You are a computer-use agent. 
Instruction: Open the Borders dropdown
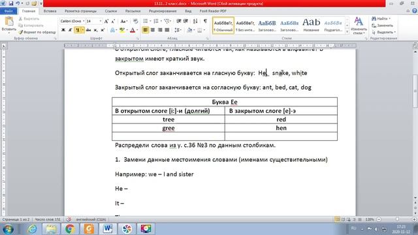coord(204,30)
